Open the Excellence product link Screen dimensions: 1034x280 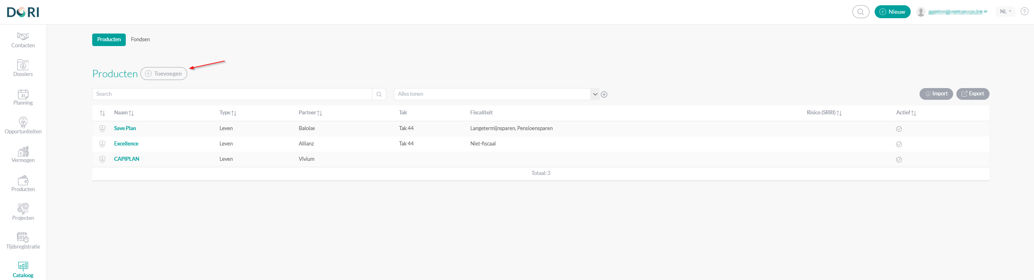pos(126,144)
